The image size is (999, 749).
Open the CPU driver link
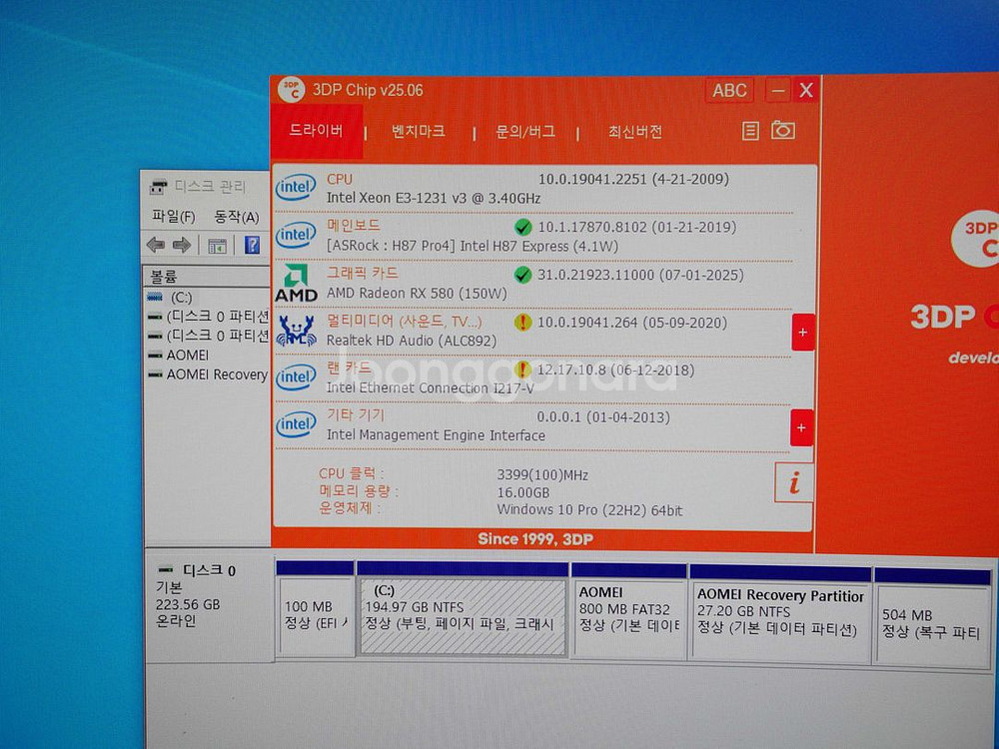(x=340, y=180)
